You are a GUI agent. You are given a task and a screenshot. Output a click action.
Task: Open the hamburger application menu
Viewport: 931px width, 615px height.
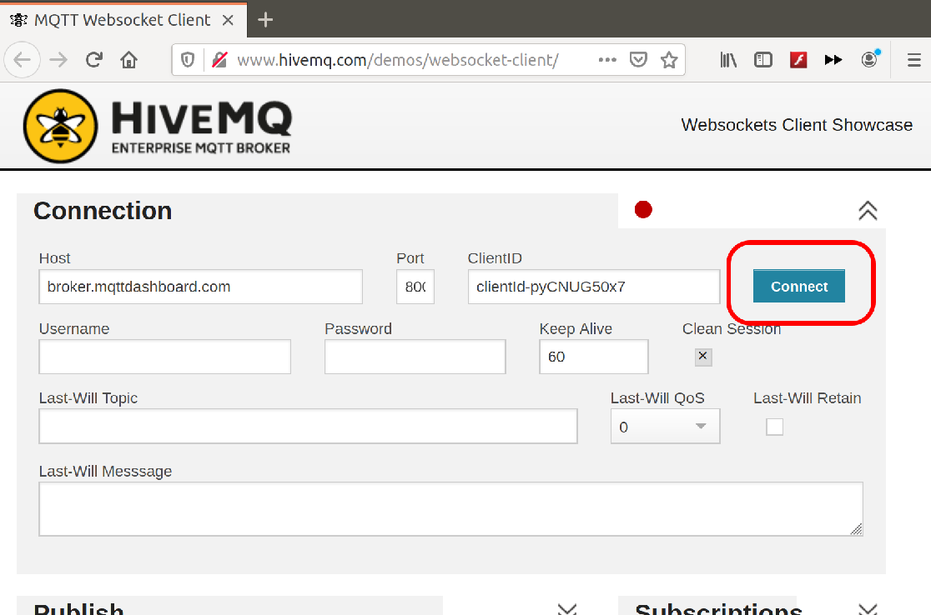point(914,60)
